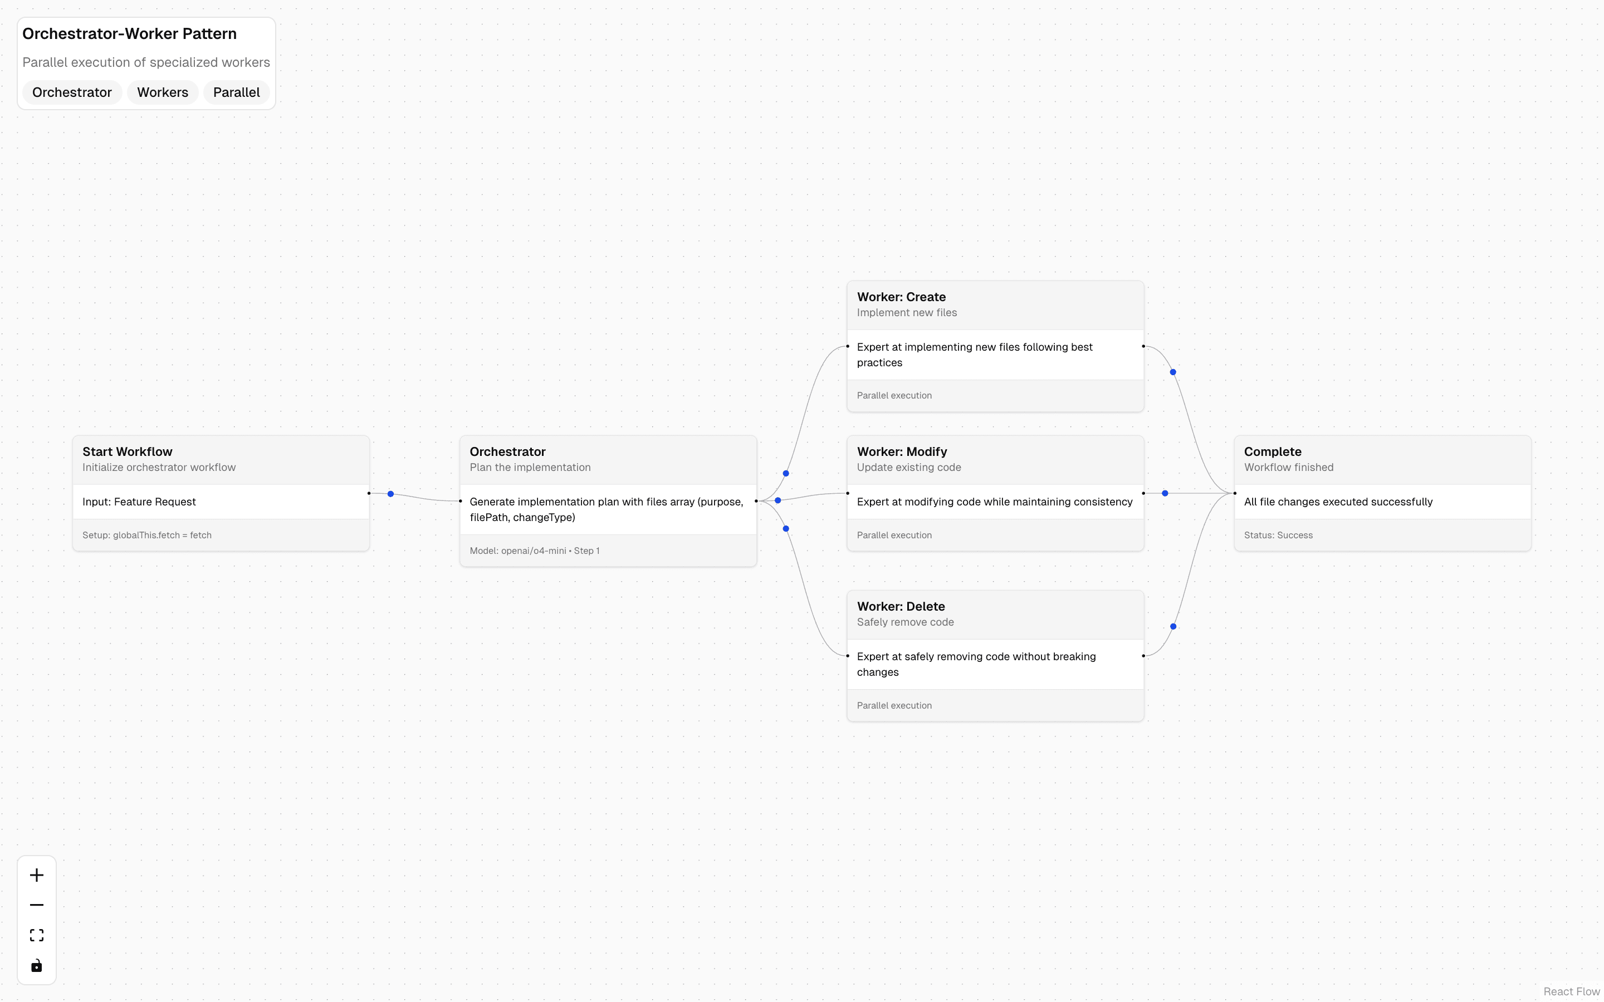The image size is (1604, 1002).
Task: Click the zoom out control
Action: [x=36, y=904]
